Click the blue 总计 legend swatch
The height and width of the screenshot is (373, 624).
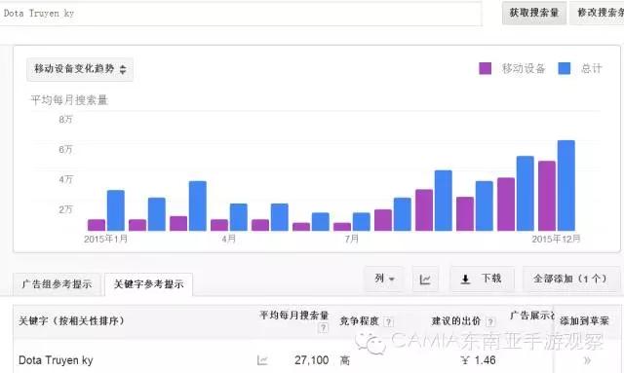[565, 68]
